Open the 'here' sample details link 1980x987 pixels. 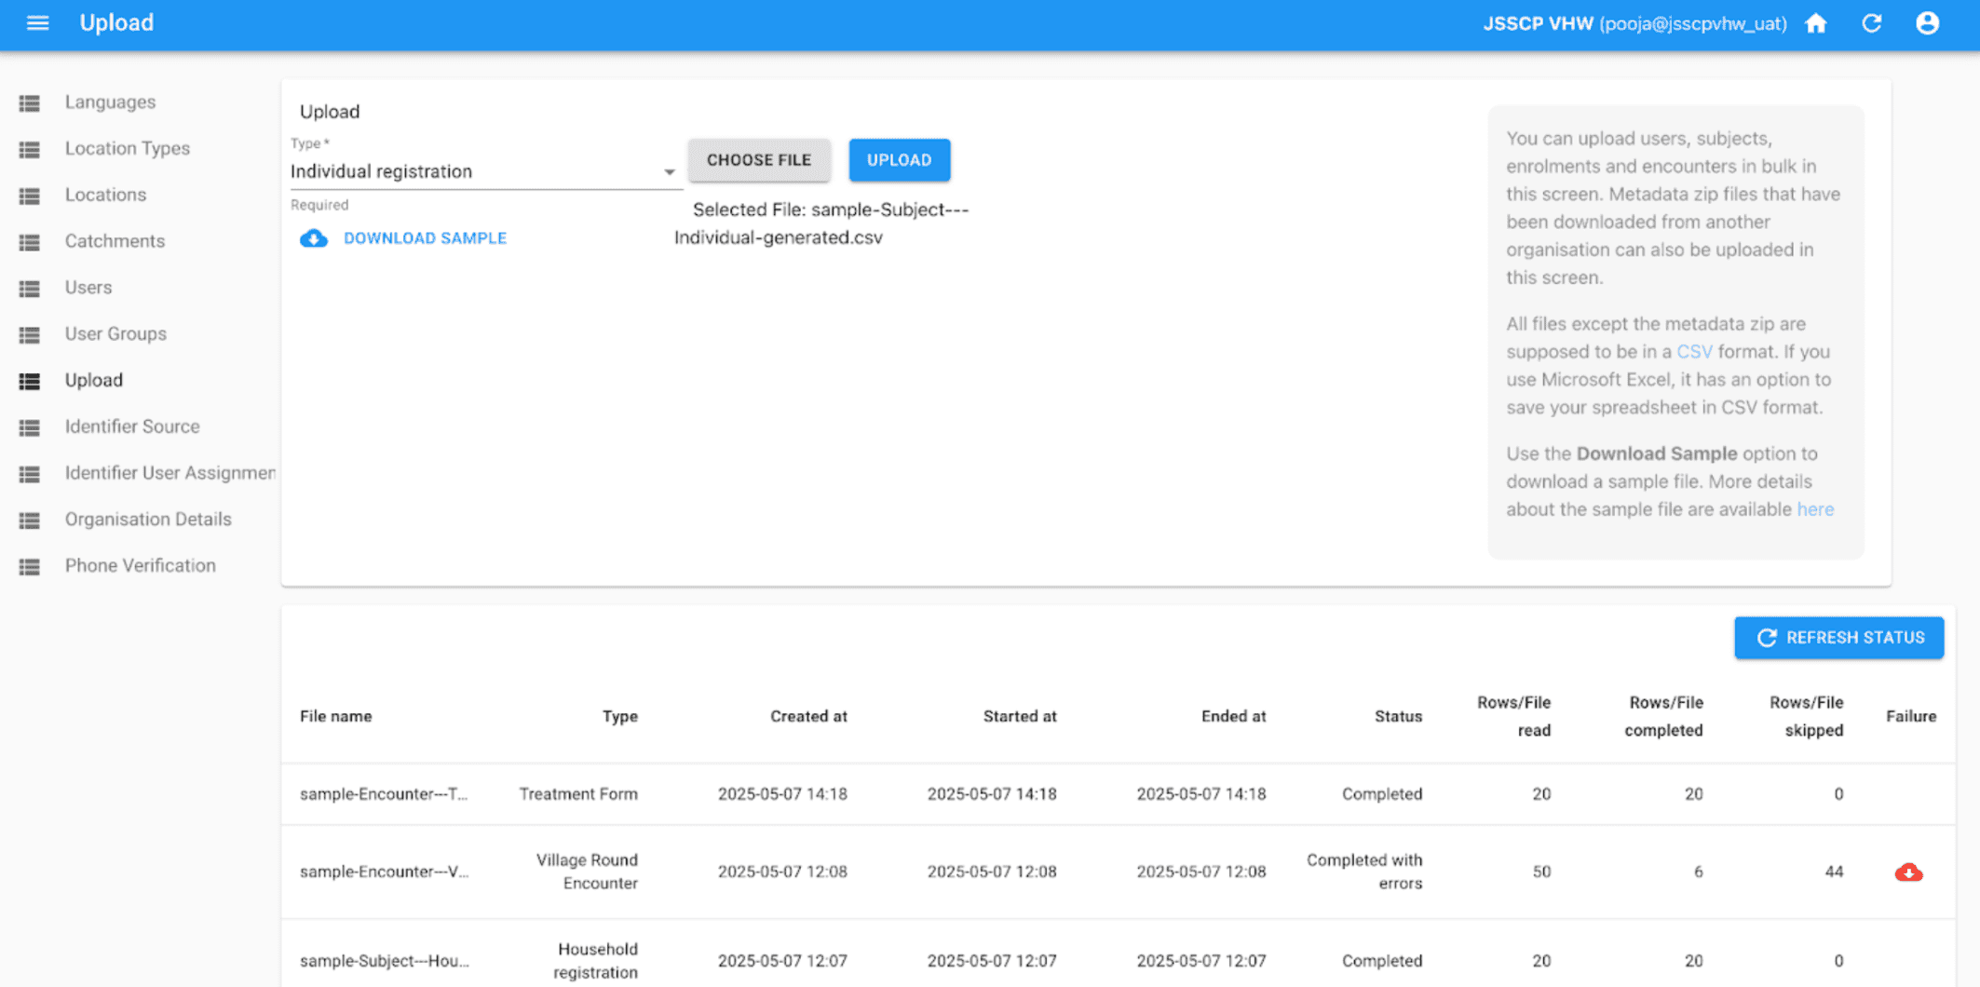[1815, 509]
